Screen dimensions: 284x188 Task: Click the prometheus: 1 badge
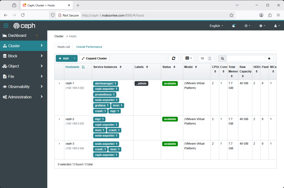coord(105,95)
